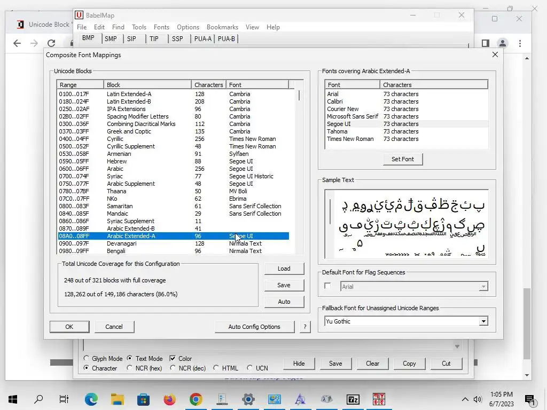Viewport: 547px width, 410px height.
Task: Select the HTML radio button
Action: [216, 368]
